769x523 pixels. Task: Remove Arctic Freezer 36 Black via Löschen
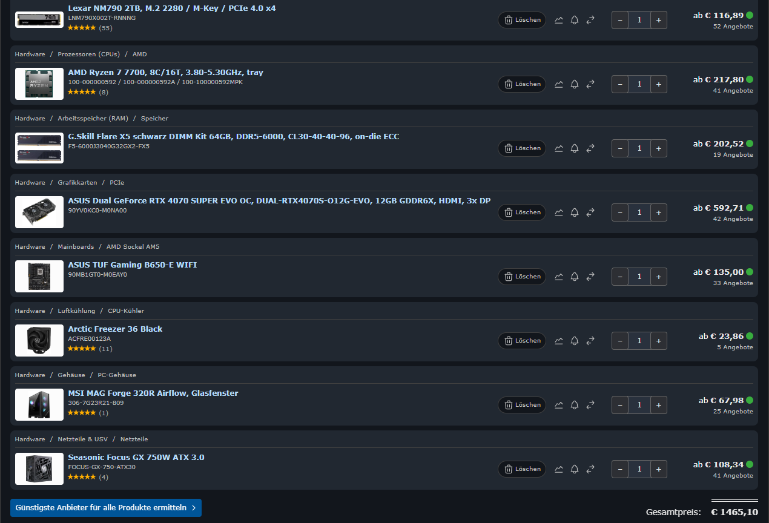522,341
